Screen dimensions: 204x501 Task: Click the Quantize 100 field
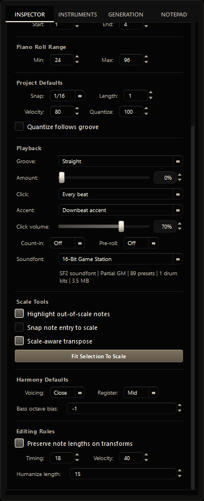pyautogui.click(x=131, y=111)
